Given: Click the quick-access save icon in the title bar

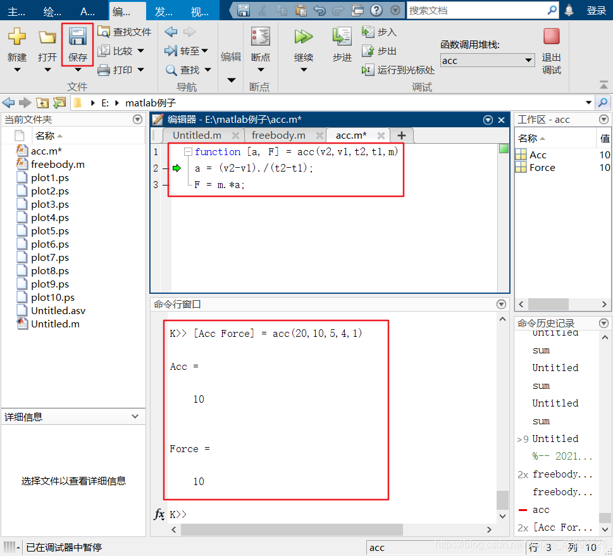Looking at the screenshot, I should (x=244, y=10).
